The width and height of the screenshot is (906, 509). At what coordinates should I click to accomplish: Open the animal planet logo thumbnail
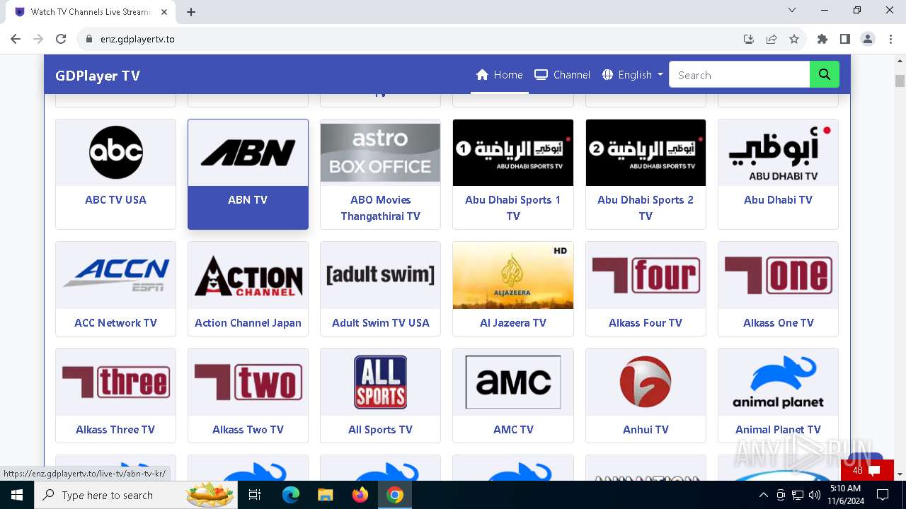[x=778, y=382]
